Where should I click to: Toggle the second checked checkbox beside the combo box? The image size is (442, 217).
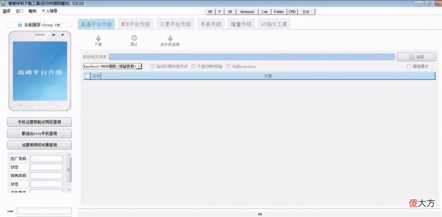point(193,66)
